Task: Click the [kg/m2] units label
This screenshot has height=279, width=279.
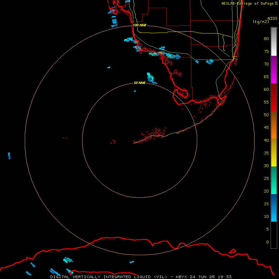Action: point(261,22)
